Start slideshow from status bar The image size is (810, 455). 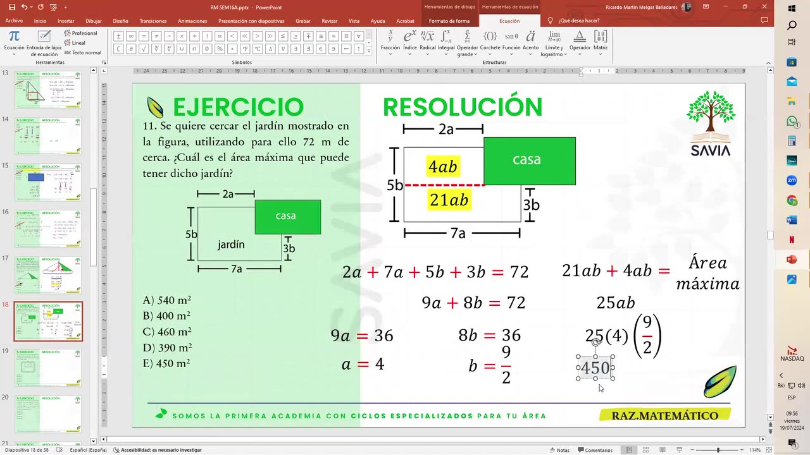680,450
